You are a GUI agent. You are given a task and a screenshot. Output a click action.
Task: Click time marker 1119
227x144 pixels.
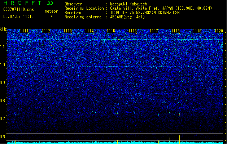click(197, 31)
